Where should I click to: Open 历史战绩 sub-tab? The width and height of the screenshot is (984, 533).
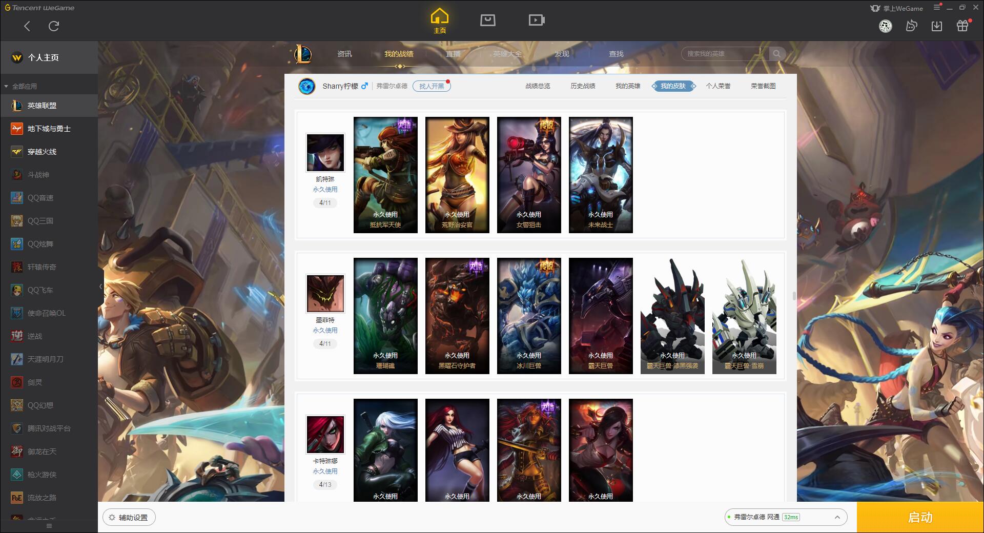(583, 86)
